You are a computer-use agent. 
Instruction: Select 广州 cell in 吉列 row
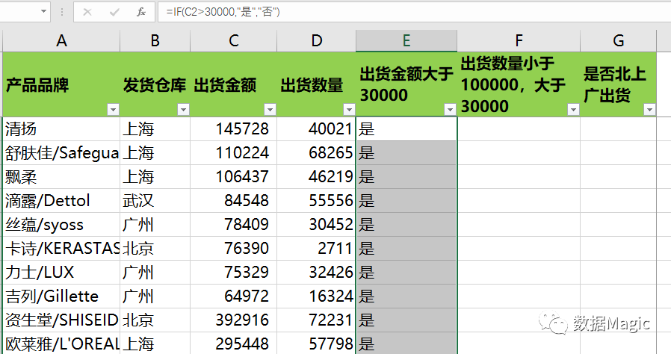(155, 296)
